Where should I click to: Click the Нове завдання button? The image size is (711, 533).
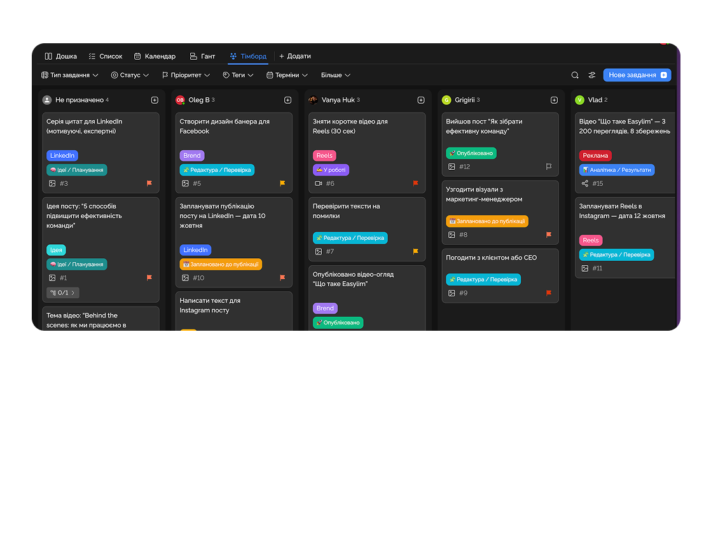coord(637,75)
